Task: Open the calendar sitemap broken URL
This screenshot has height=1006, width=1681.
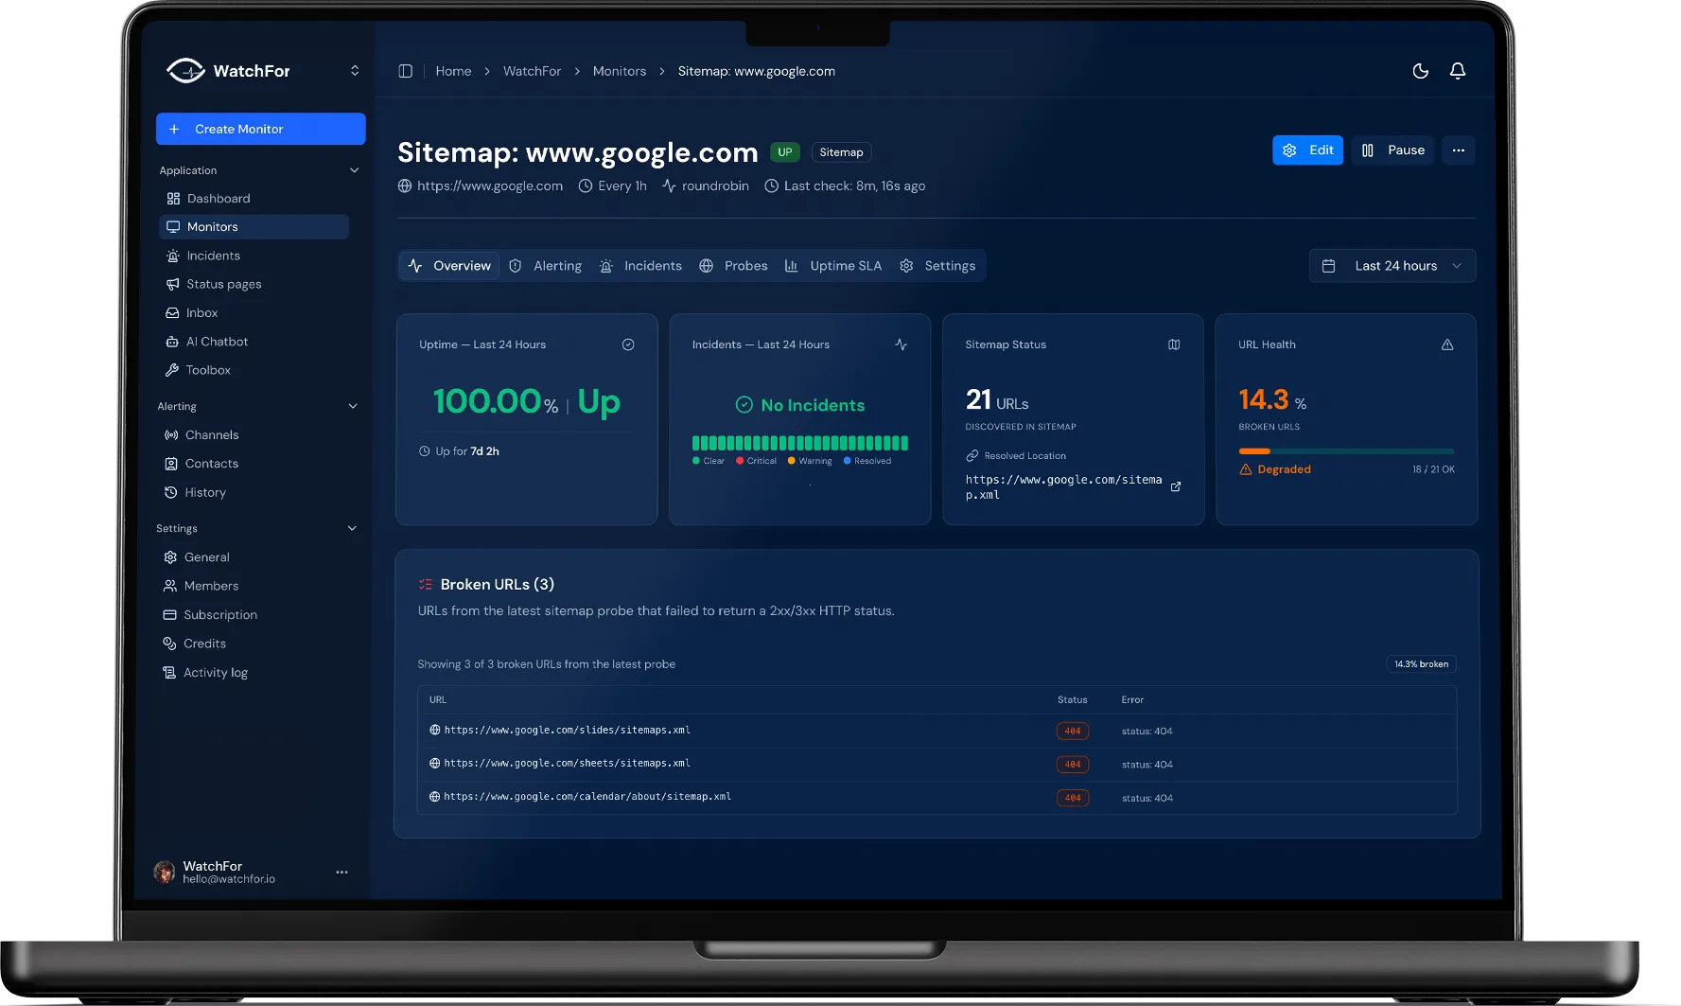Action: point(587,797)
